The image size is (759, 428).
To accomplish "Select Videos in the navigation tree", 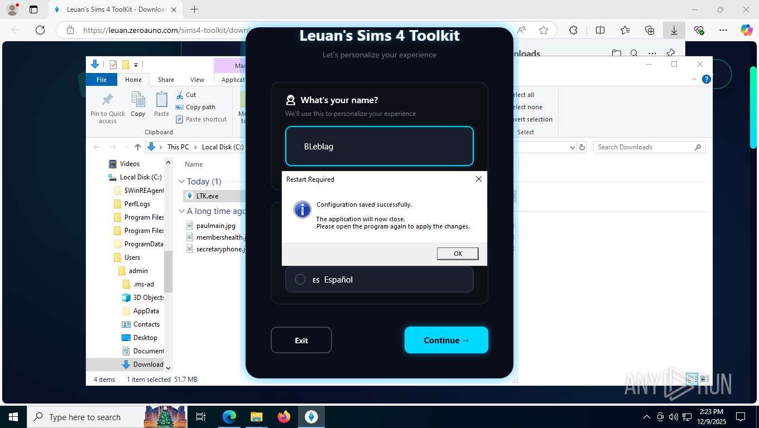I will click(129, 164).
